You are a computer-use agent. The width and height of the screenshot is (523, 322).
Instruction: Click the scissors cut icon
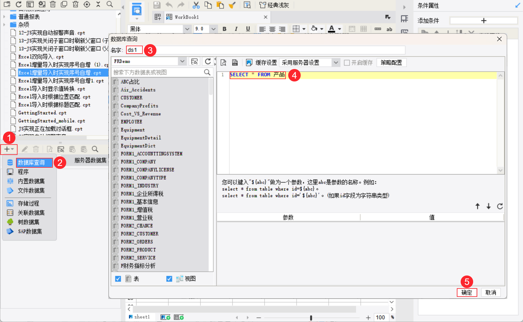(196, 5)
